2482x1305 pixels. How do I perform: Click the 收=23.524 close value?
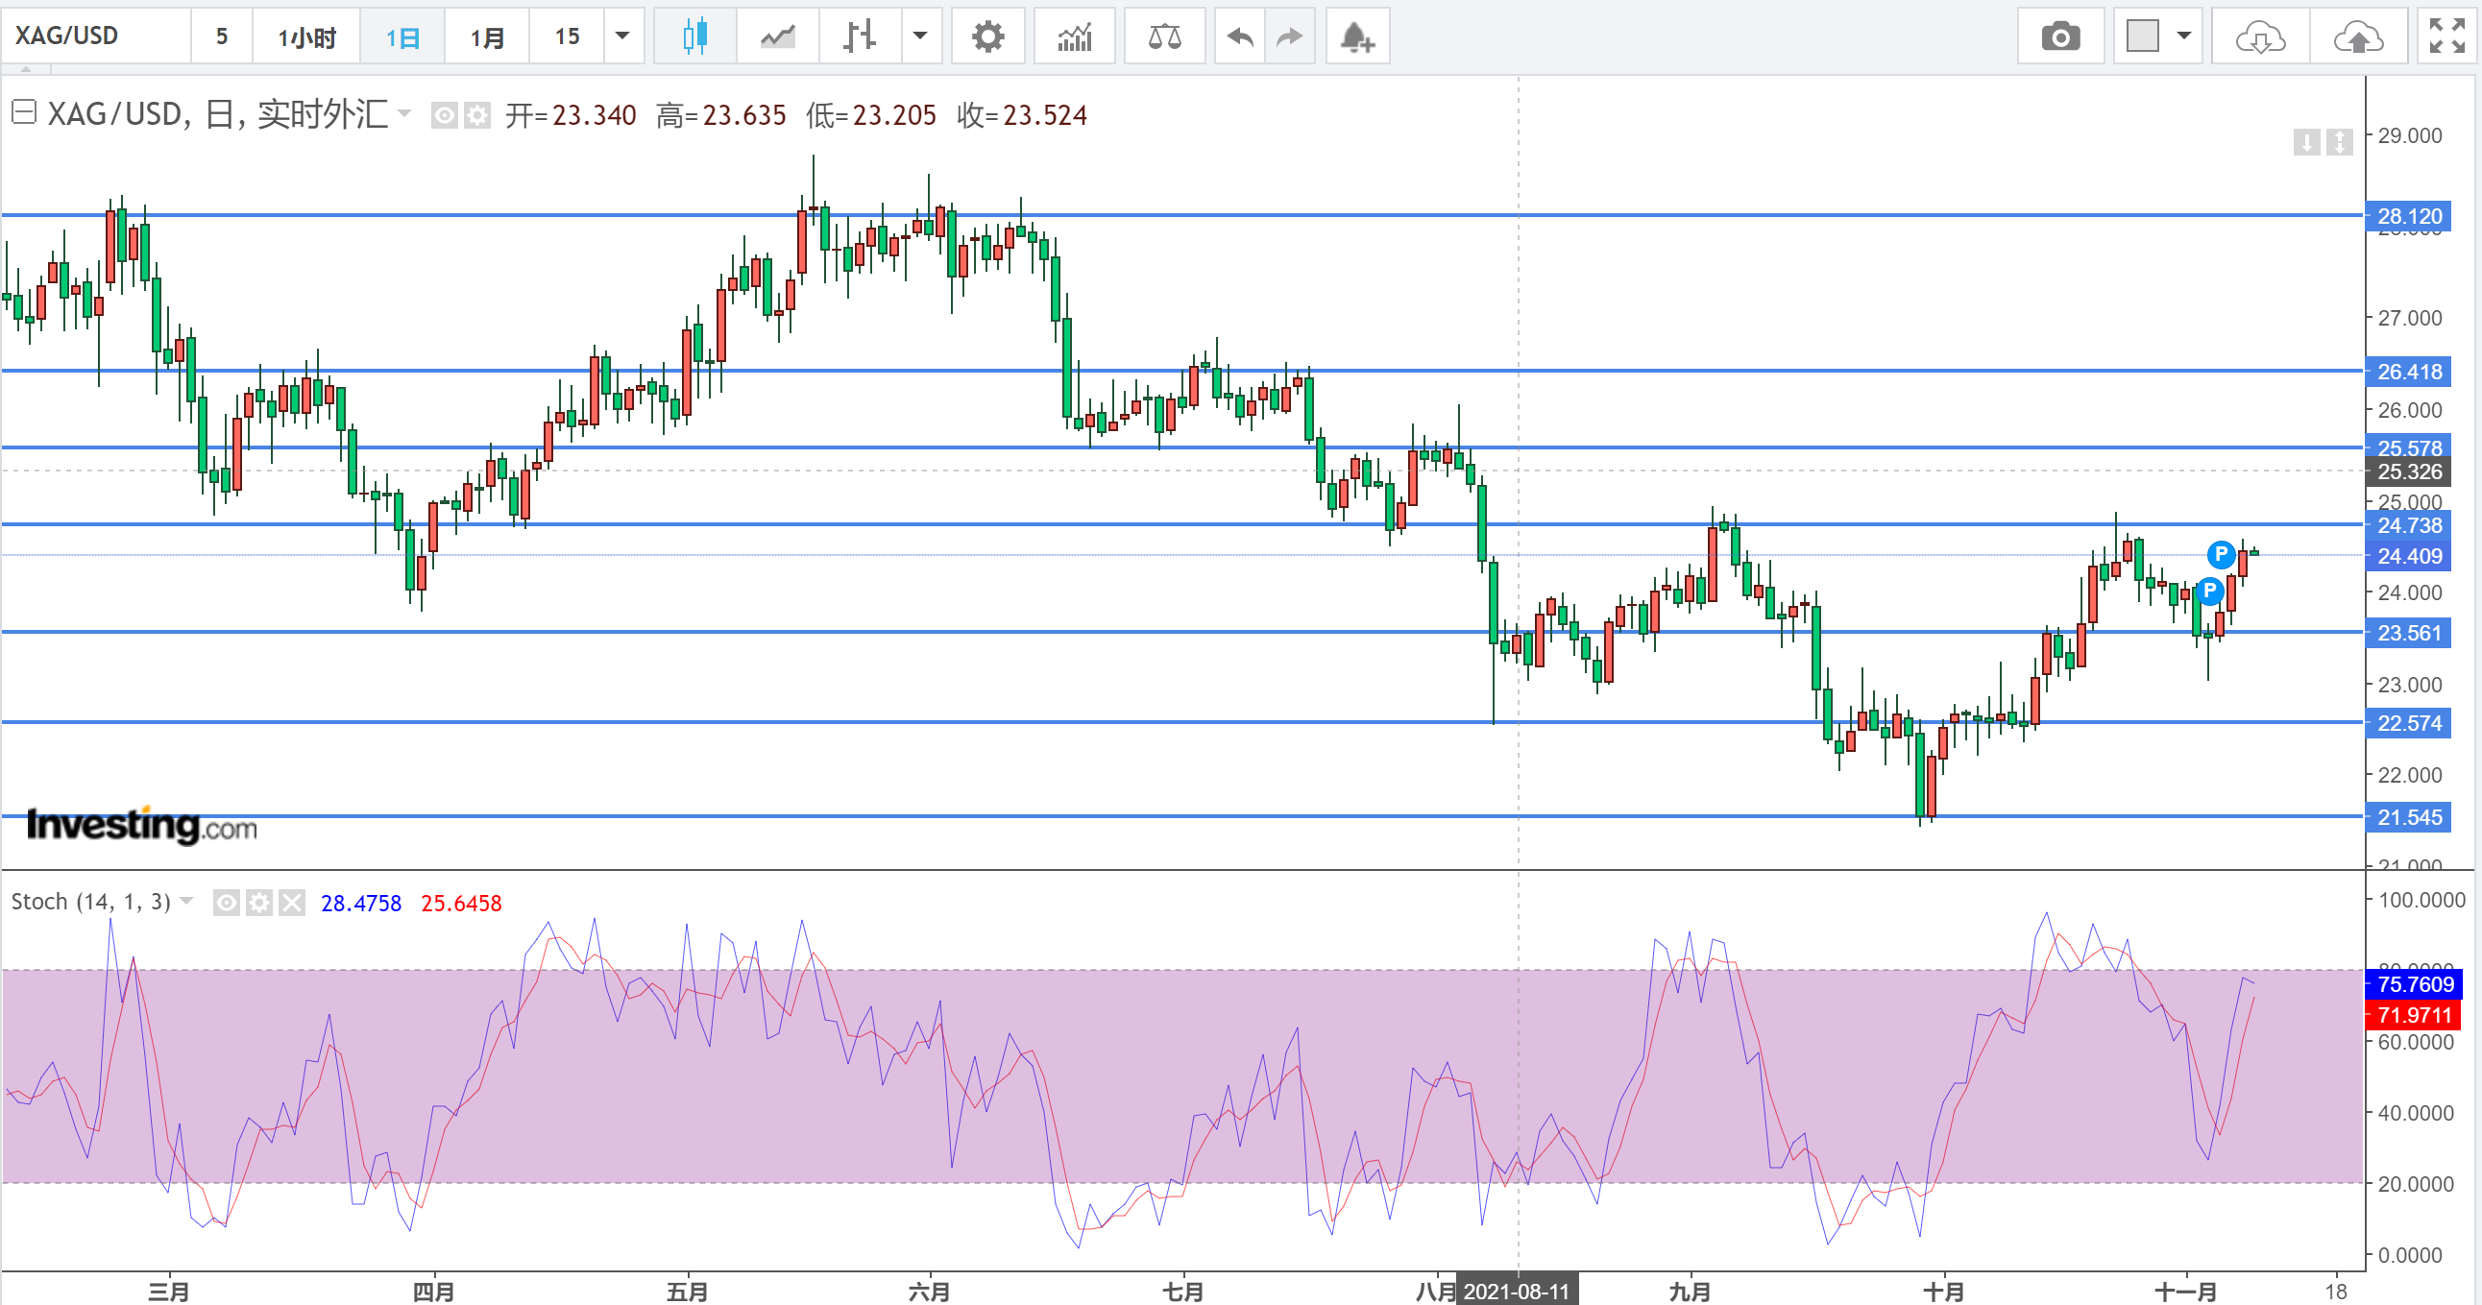coord(1022,115)
